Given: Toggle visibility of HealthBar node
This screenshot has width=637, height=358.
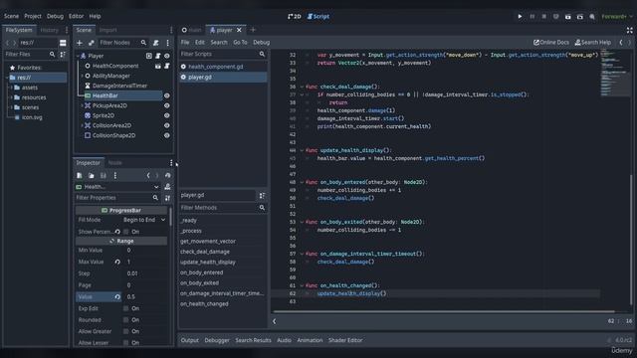Looking at the screenshot, I should (x=166, y=95).
